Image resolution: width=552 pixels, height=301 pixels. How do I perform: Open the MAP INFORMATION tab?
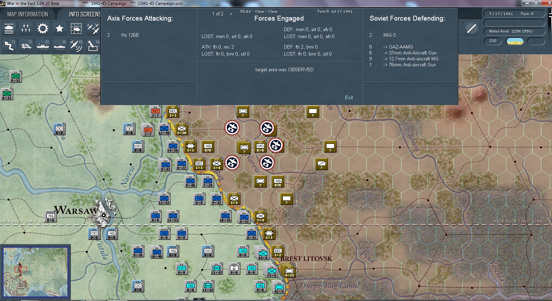click(28, 14)
